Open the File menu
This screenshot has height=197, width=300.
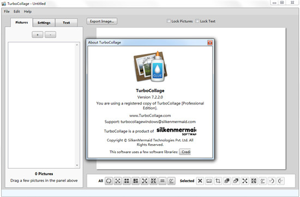point(7,11)
